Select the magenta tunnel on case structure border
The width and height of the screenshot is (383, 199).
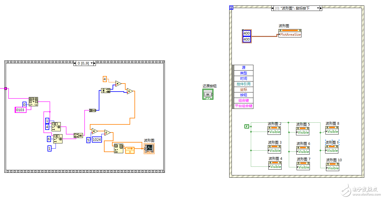[5, 88]
